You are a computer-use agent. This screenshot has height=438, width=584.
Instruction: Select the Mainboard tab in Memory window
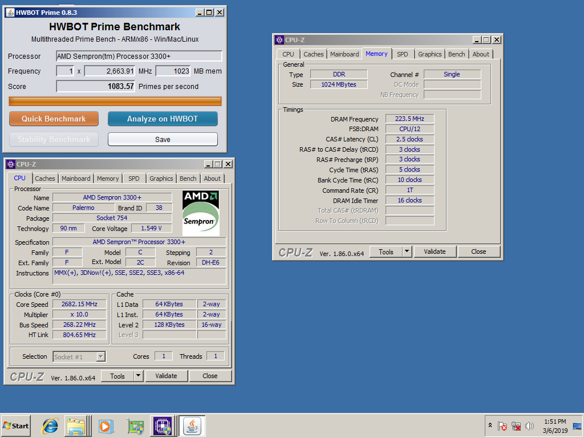(344, 54)
